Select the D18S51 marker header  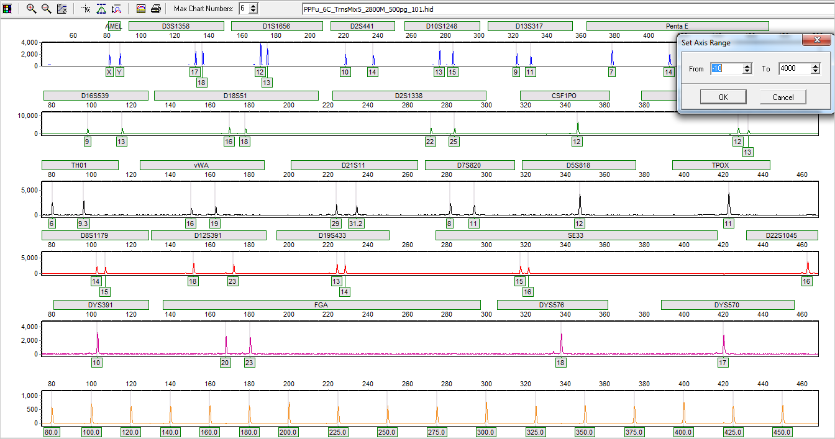coord(236,96)
